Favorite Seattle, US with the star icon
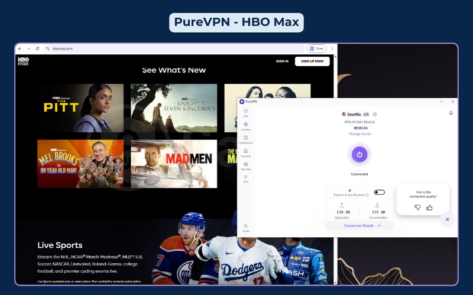Viewport: 473px width, 295px height. (x=375, y=114)
